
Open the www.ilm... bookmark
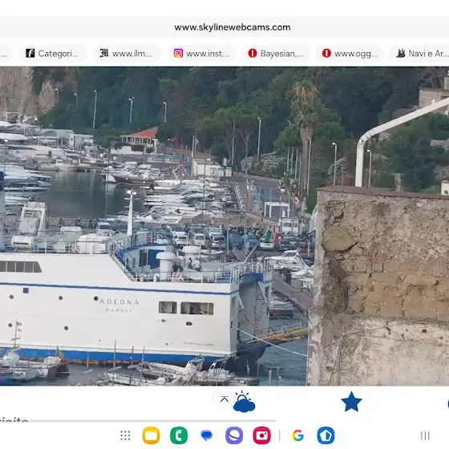[x=127, y=54]
